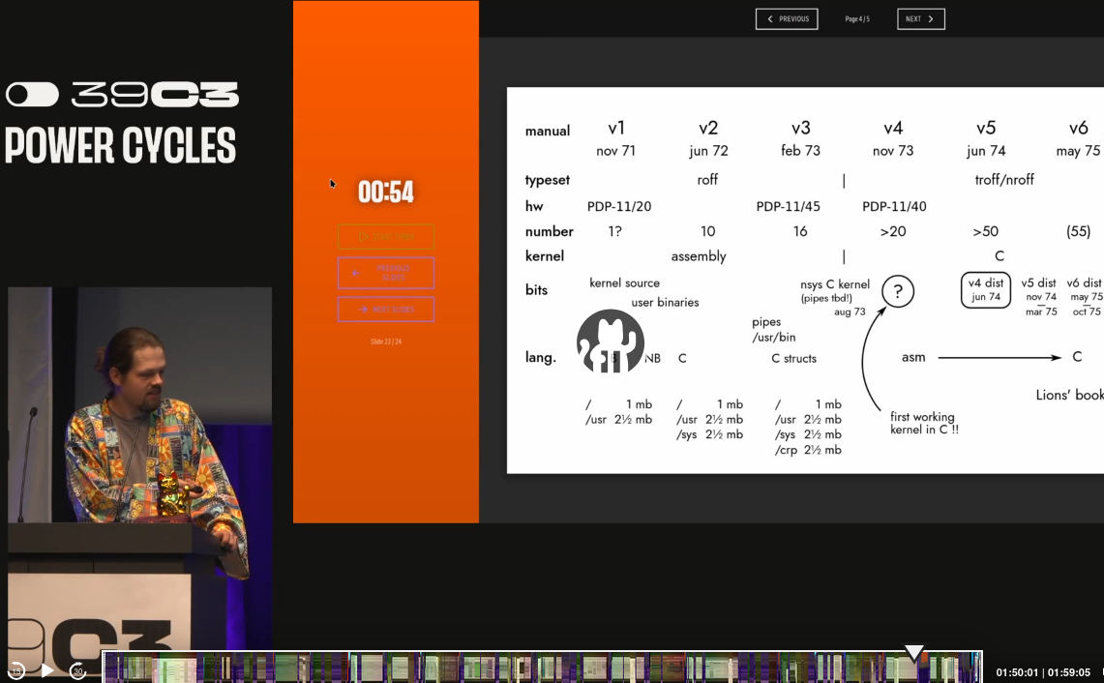The image size is (1104, 683).
Task: Click the Next Slides button
Action: point(386,310)
